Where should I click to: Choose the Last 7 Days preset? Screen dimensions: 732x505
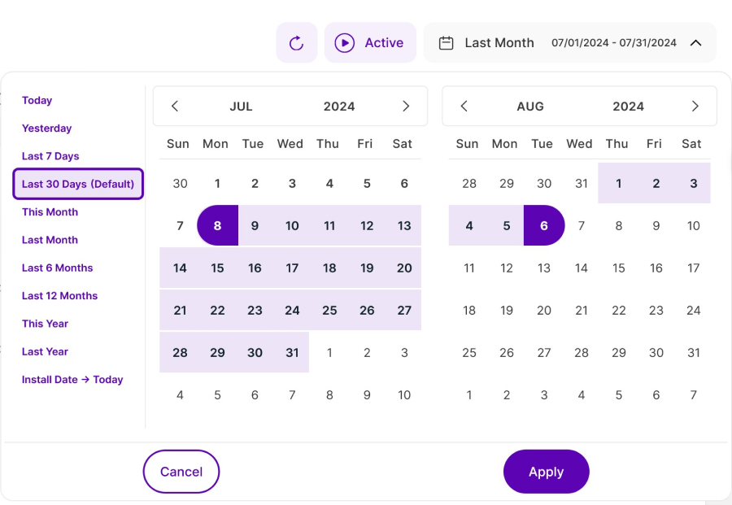tap(50, 156)
